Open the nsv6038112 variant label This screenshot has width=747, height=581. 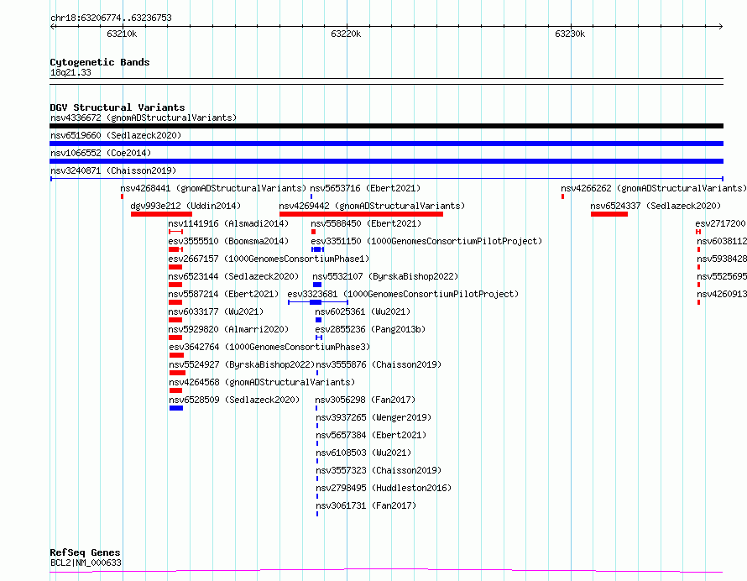tap(722, 241)
